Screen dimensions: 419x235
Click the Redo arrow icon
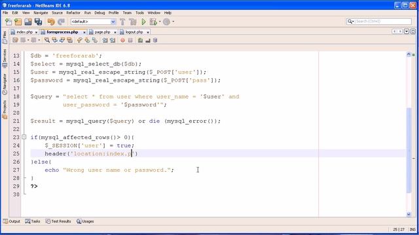[61, 22]
